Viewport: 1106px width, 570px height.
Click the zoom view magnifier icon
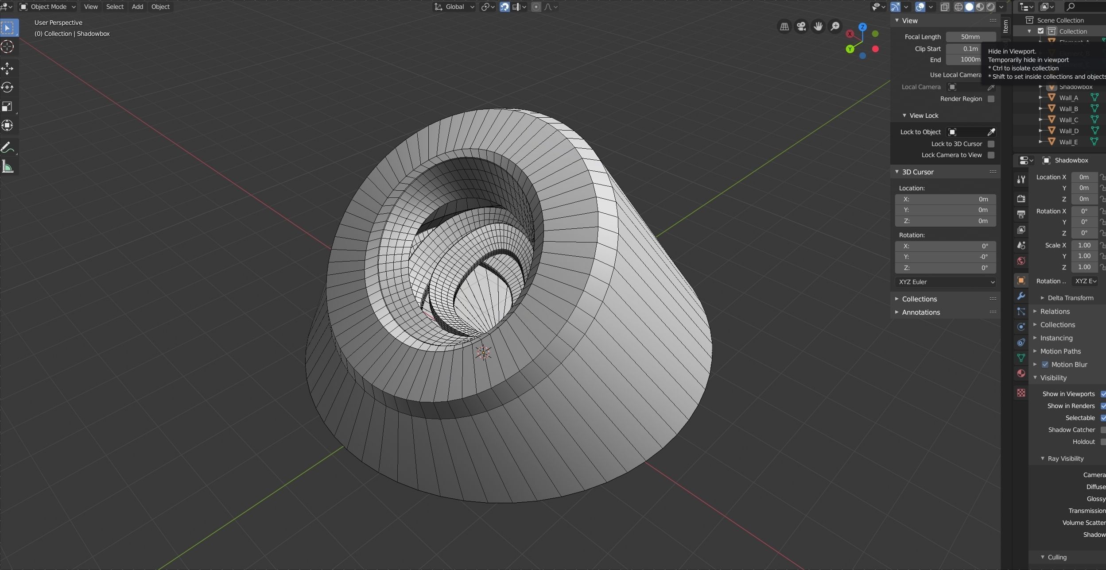click(835, 27)
